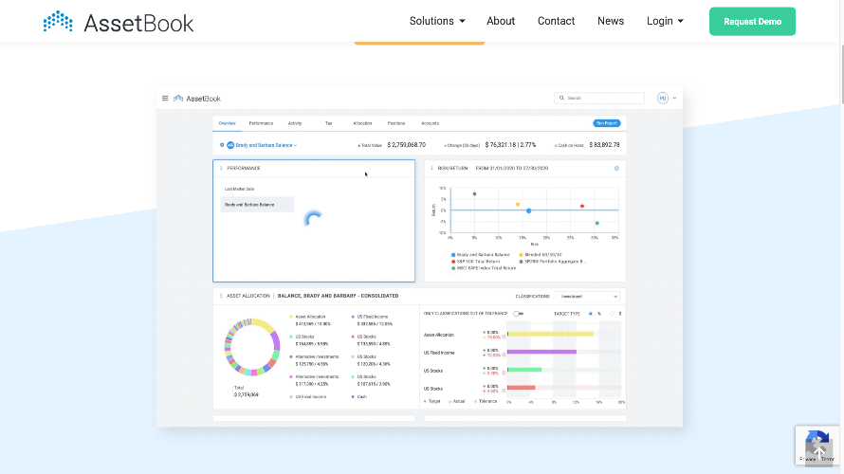The height and width of the screenshot is (474, 844).
Task: Toggle Brady and Barbara Balance legend entry
Action: (481, 254)
